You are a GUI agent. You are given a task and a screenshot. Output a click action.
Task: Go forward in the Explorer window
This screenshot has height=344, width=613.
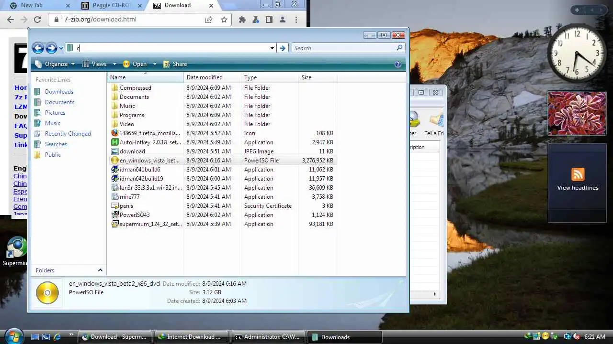(51, 48)
